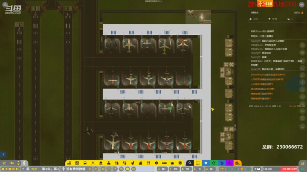Viewport: 307px width, 172px height.
Task: Pause the game simulation
Action: click(3, 169)
